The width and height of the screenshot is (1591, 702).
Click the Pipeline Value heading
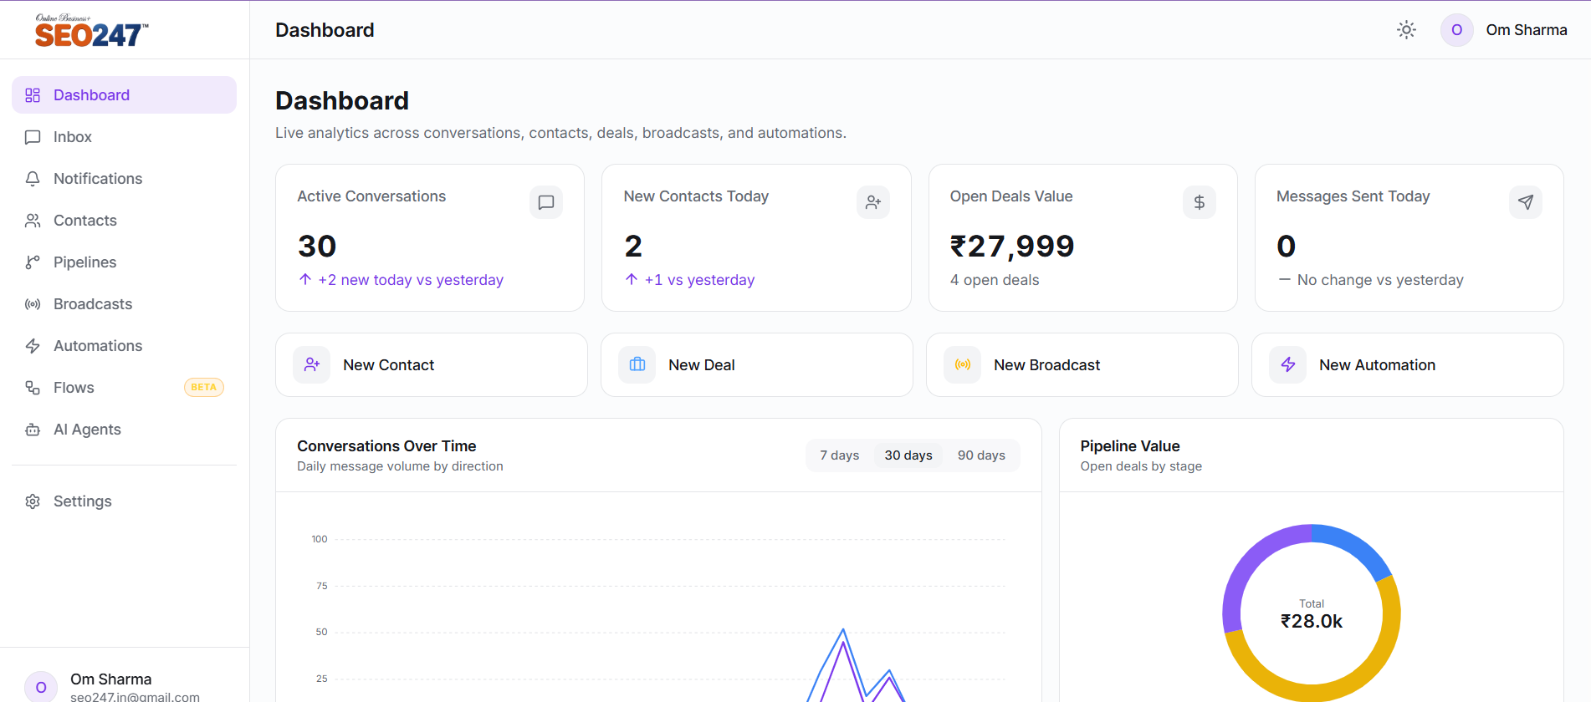click(1130, 446)
